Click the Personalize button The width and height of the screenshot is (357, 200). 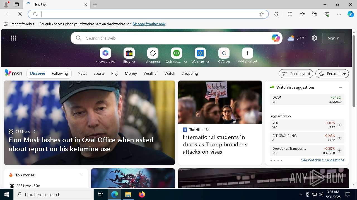coord(332,74)
